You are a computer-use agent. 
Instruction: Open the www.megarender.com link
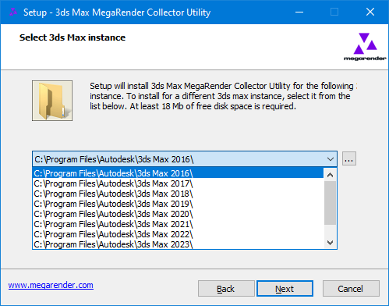[x=51, y=285]
